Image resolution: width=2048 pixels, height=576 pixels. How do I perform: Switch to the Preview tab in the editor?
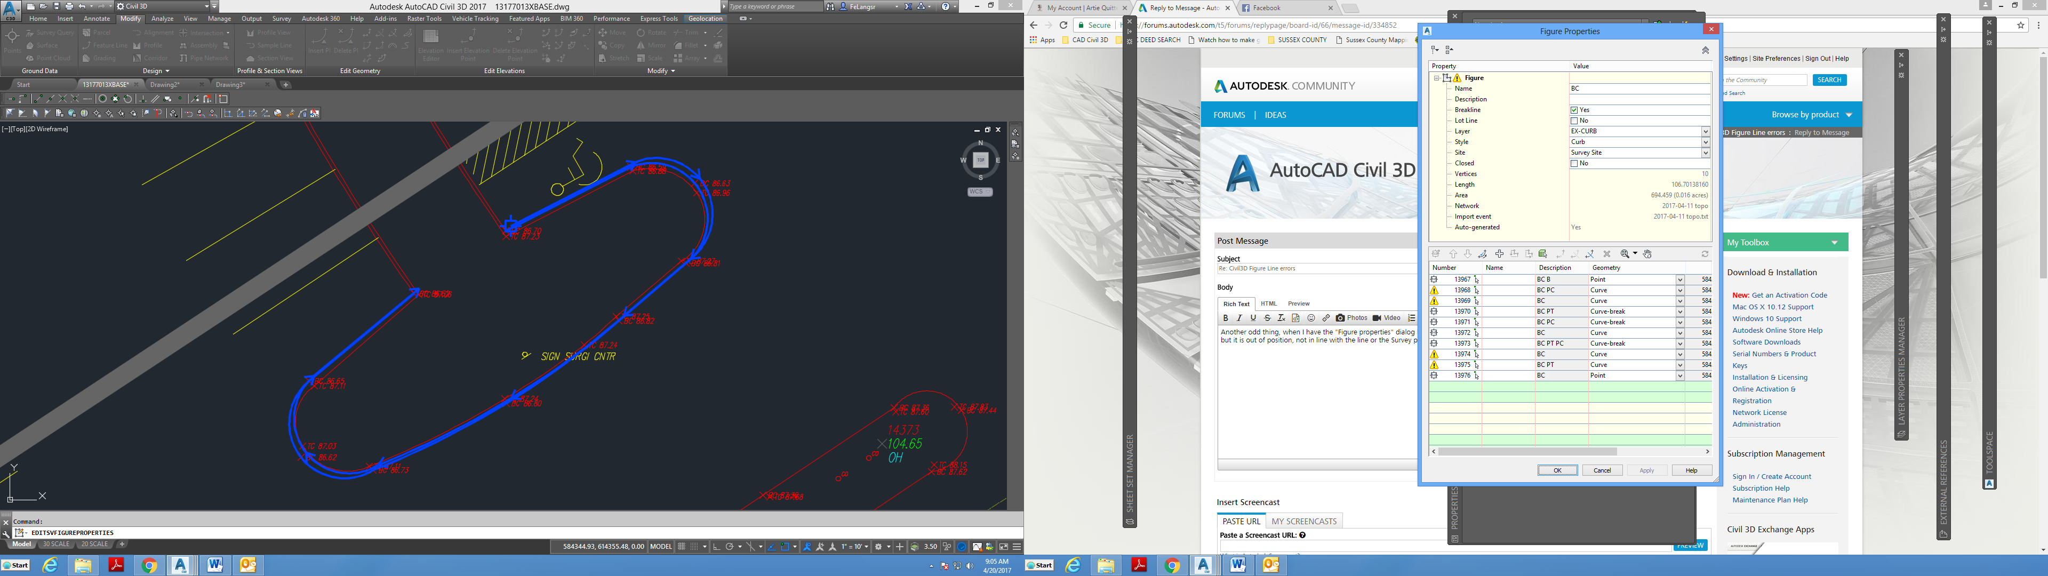pyautogui.click(x=1298, y=303)
